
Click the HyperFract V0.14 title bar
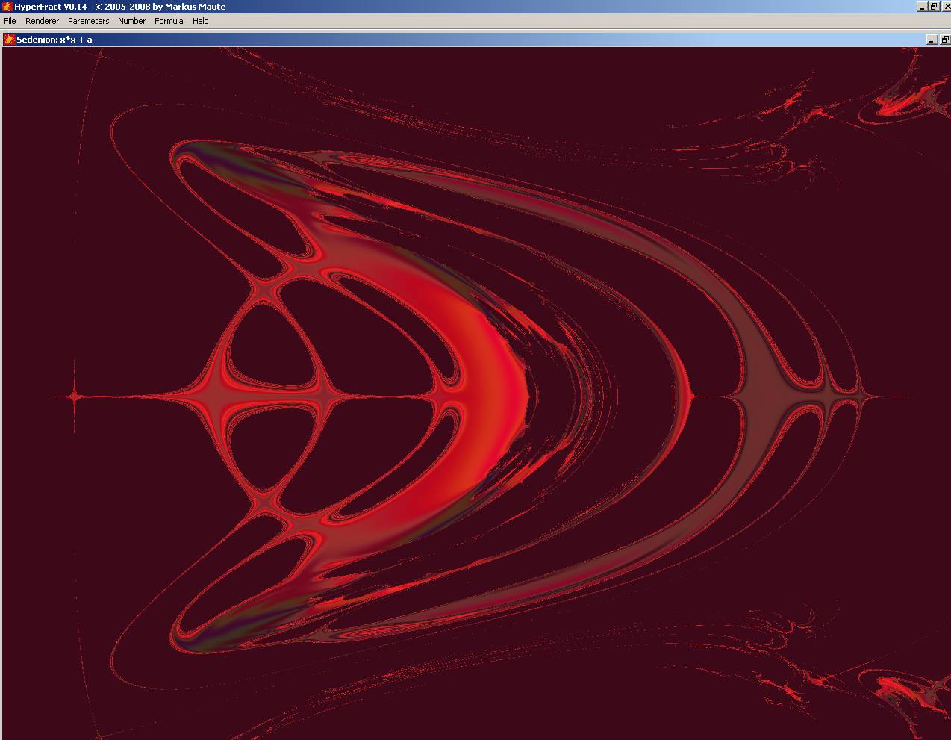pos(448,7)
